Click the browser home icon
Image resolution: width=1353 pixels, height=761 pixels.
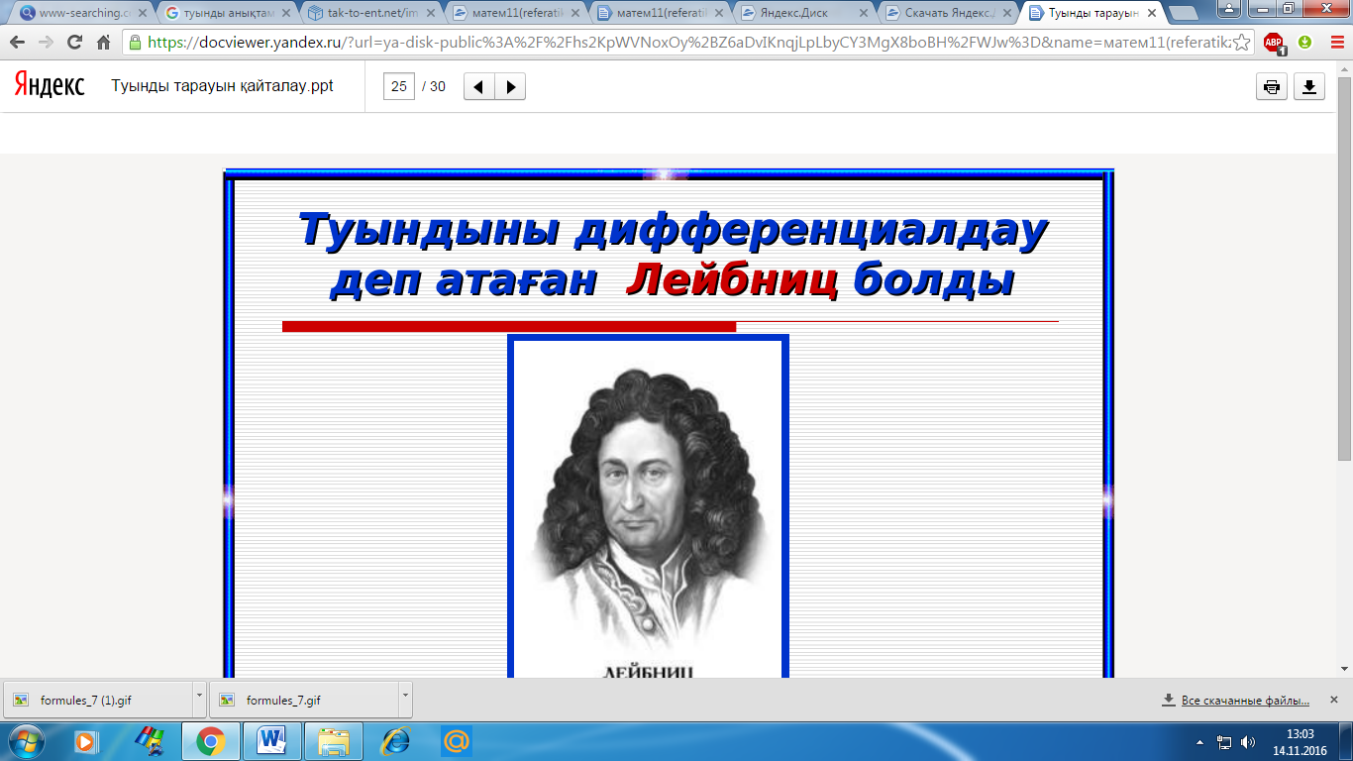coord(103,43)
